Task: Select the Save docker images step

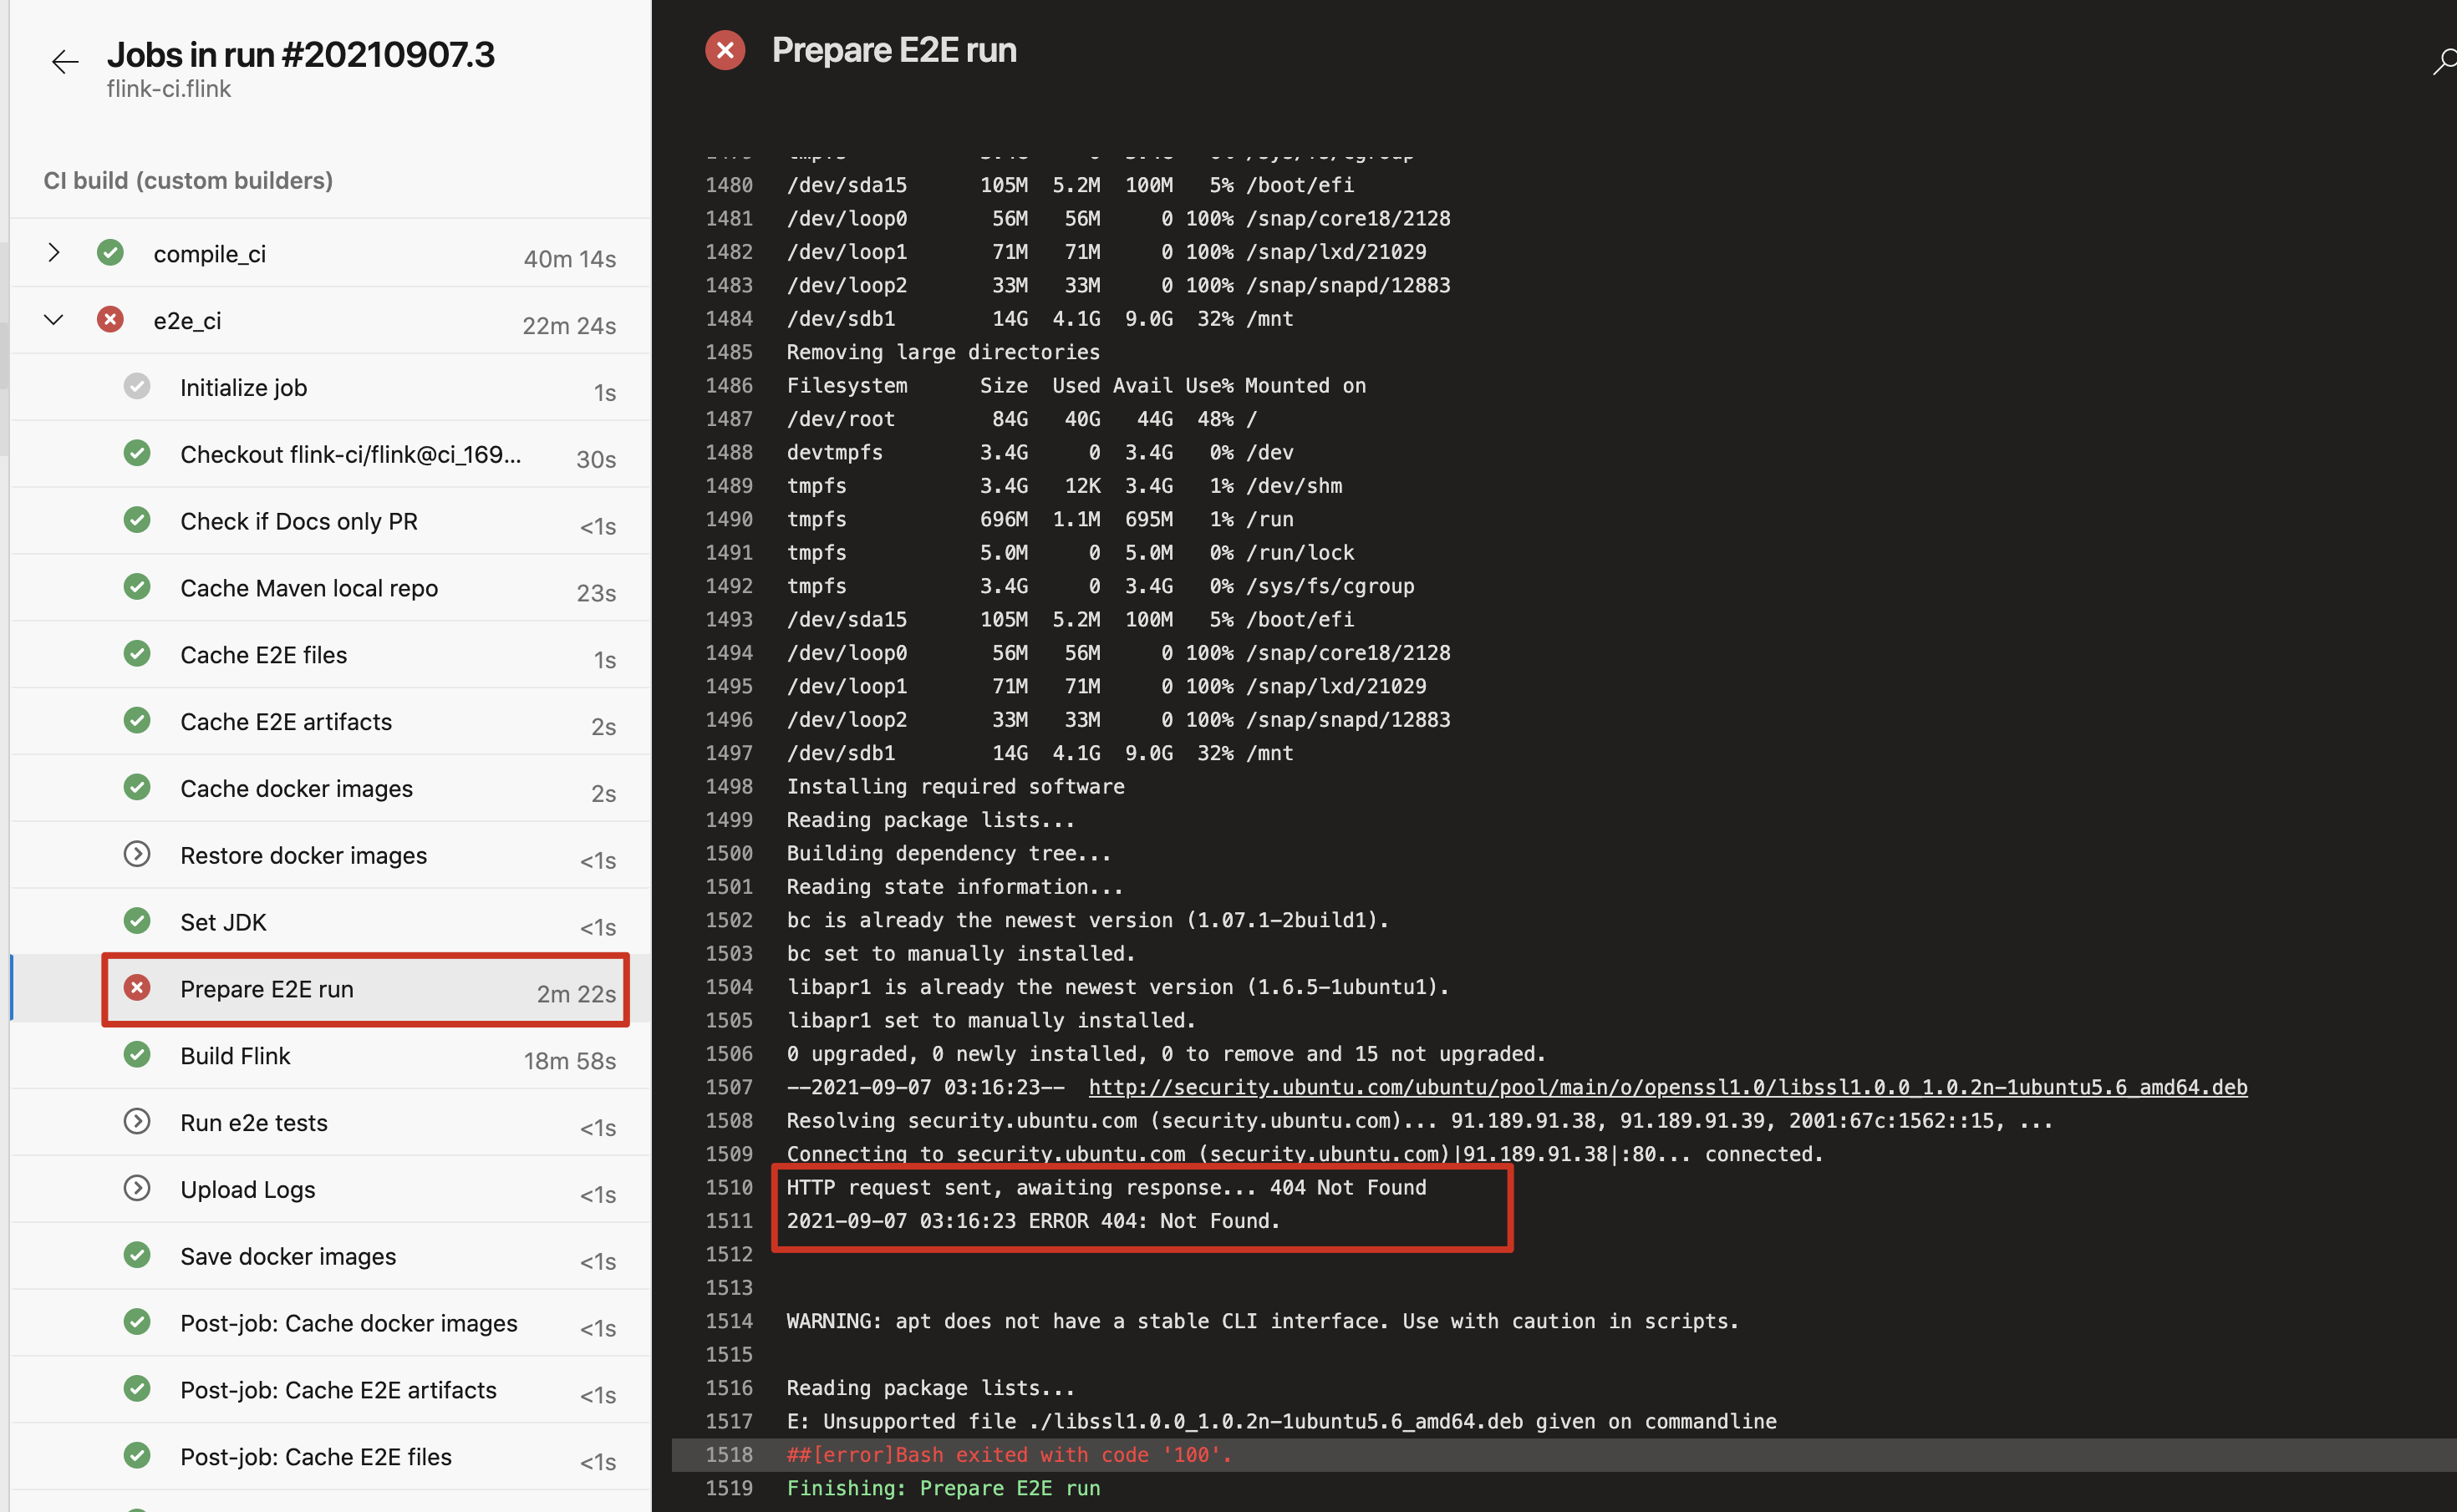Action: 288,1256
